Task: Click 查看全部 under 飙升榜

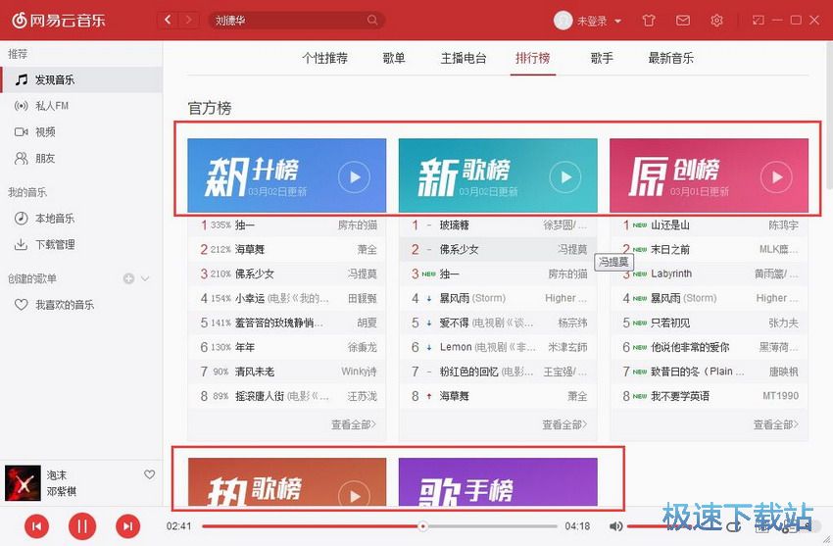Action: tap(353, 424)
